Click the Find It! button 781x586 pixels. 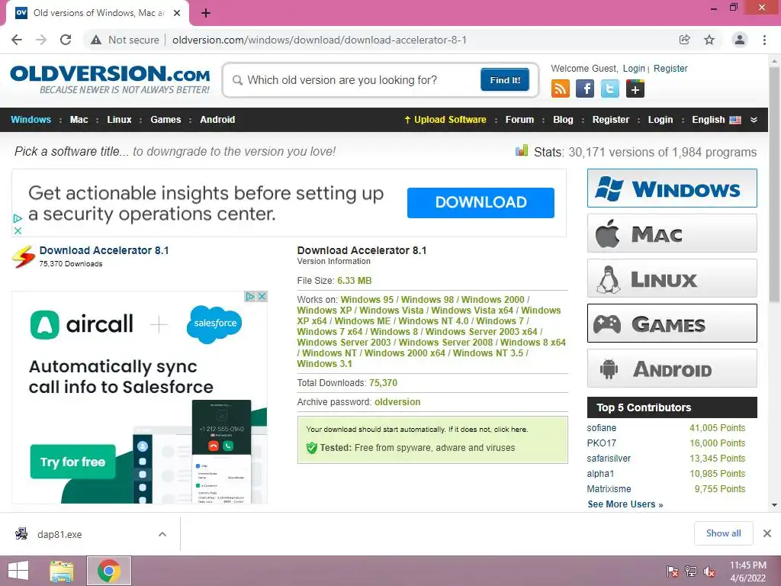click(505, 79)
